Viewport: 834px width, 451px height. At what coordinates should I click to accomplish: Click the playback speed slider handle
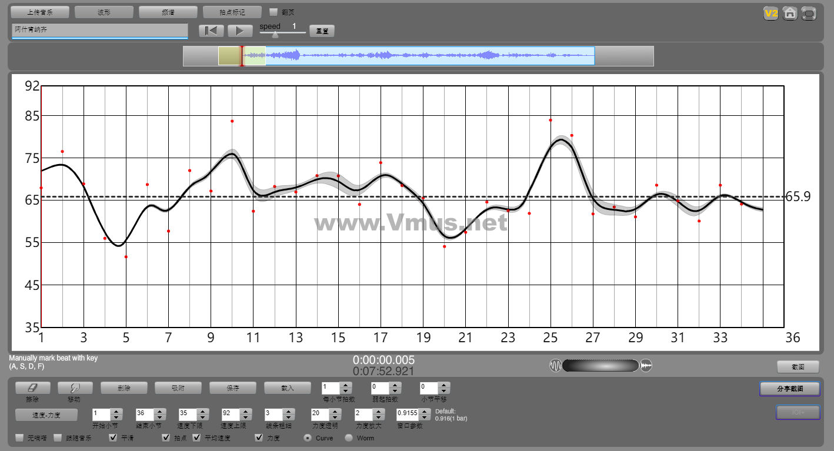275,35
